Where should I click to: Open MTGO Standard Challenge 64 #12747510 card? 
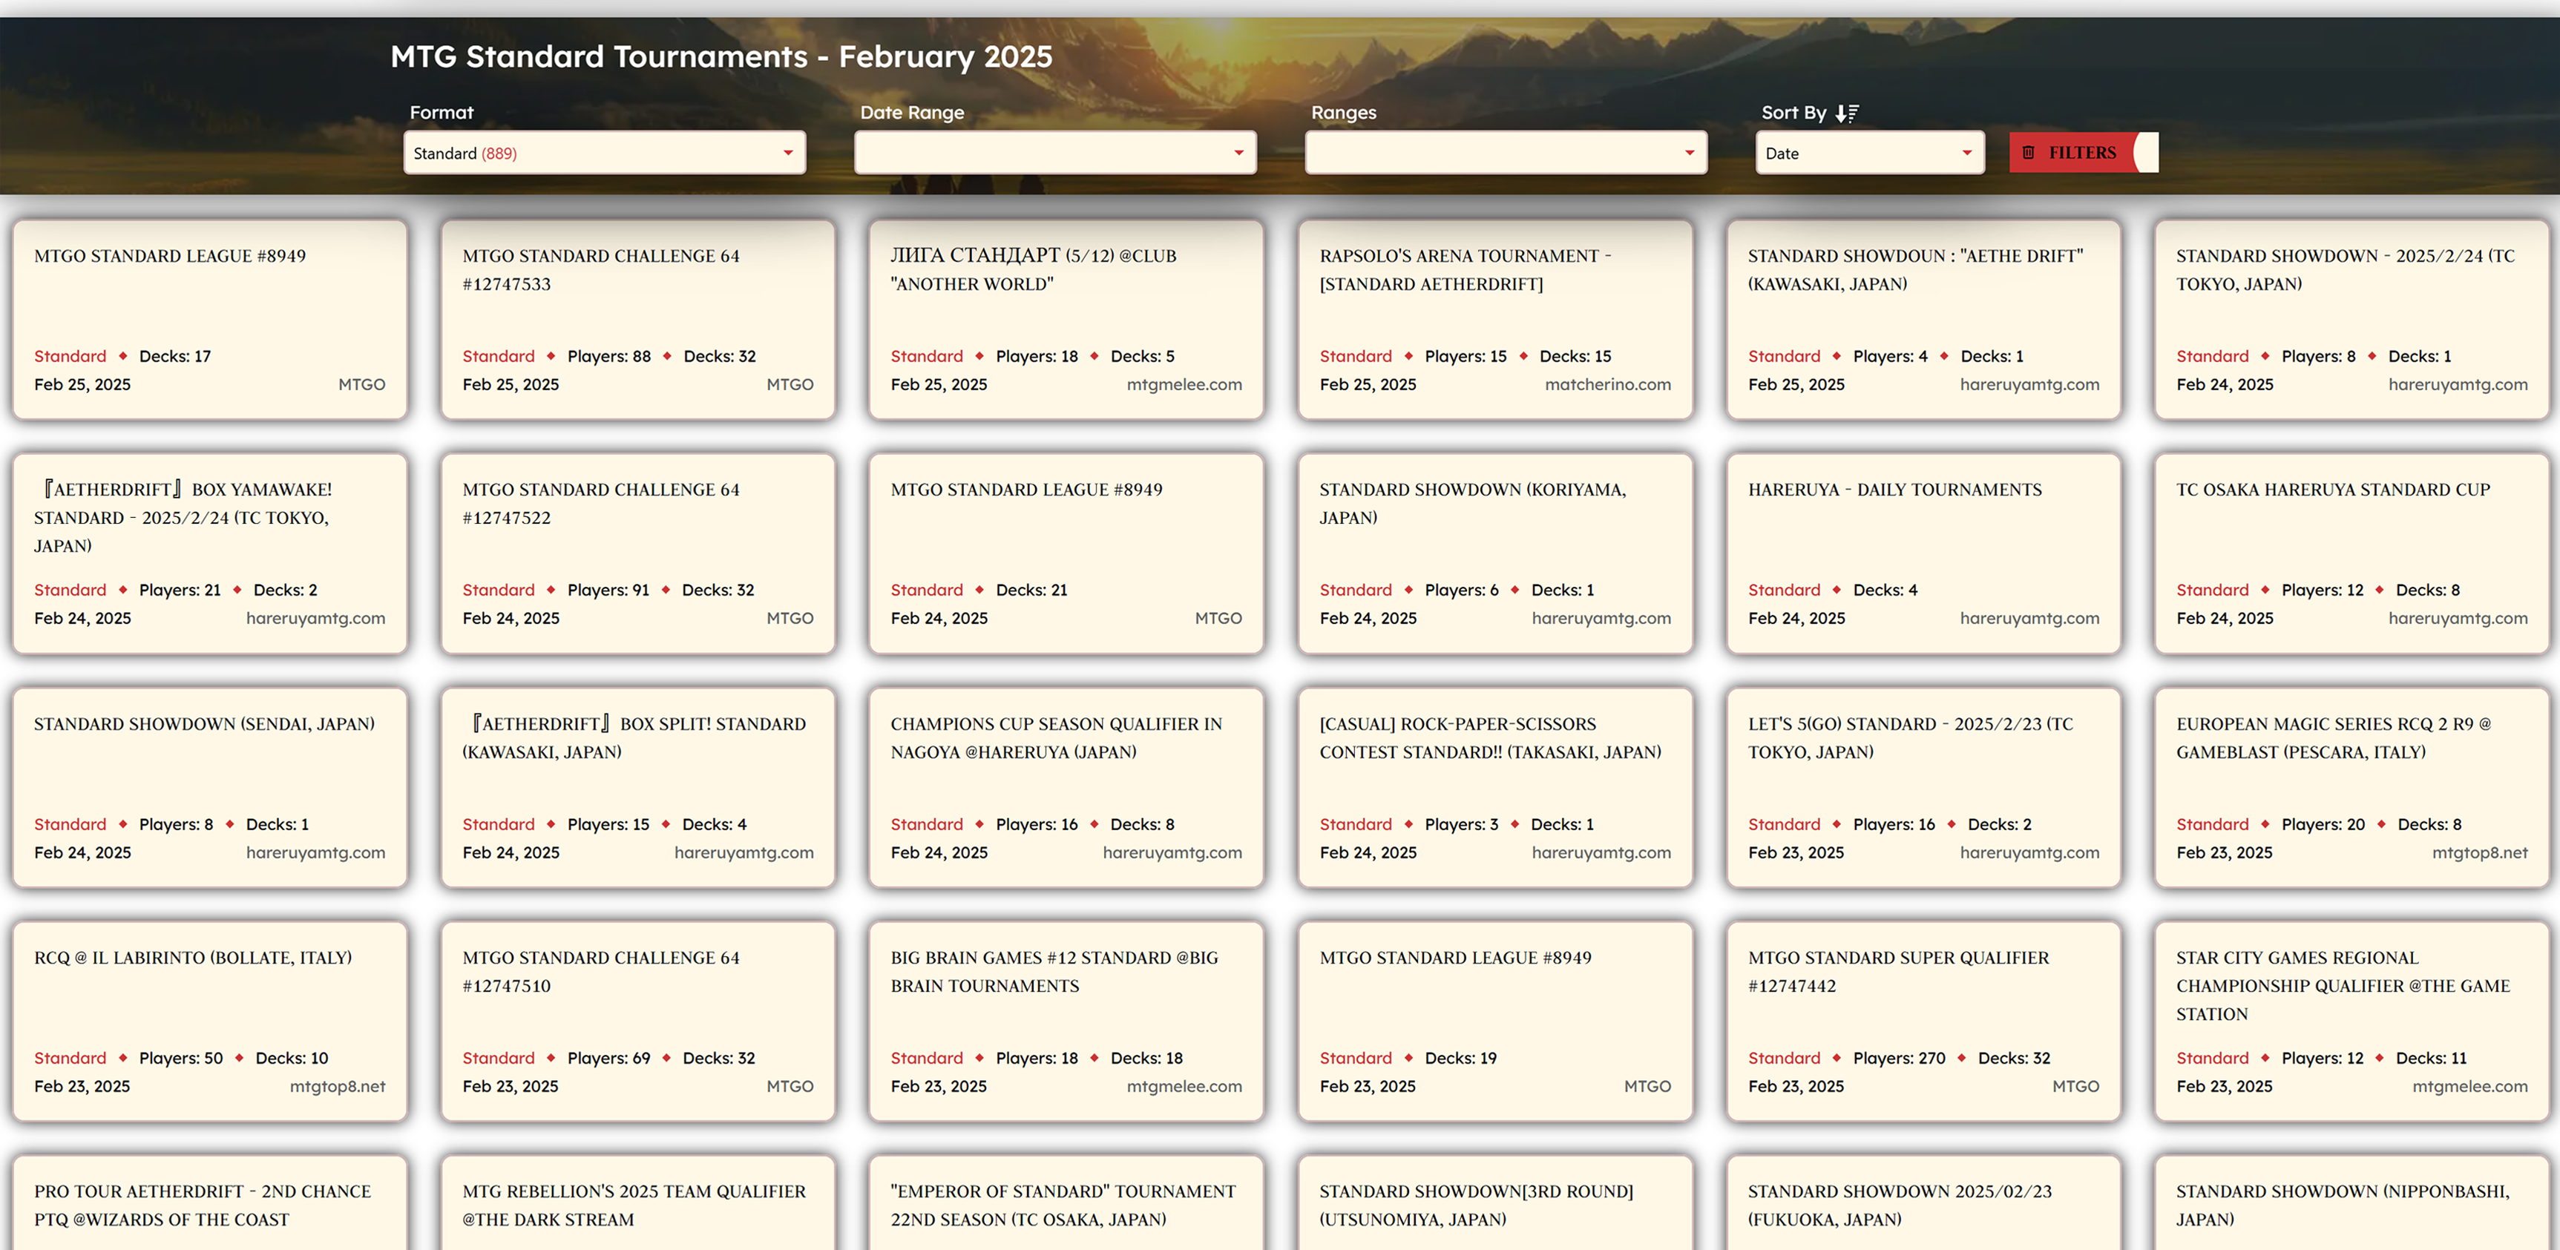coord(638,1022)
